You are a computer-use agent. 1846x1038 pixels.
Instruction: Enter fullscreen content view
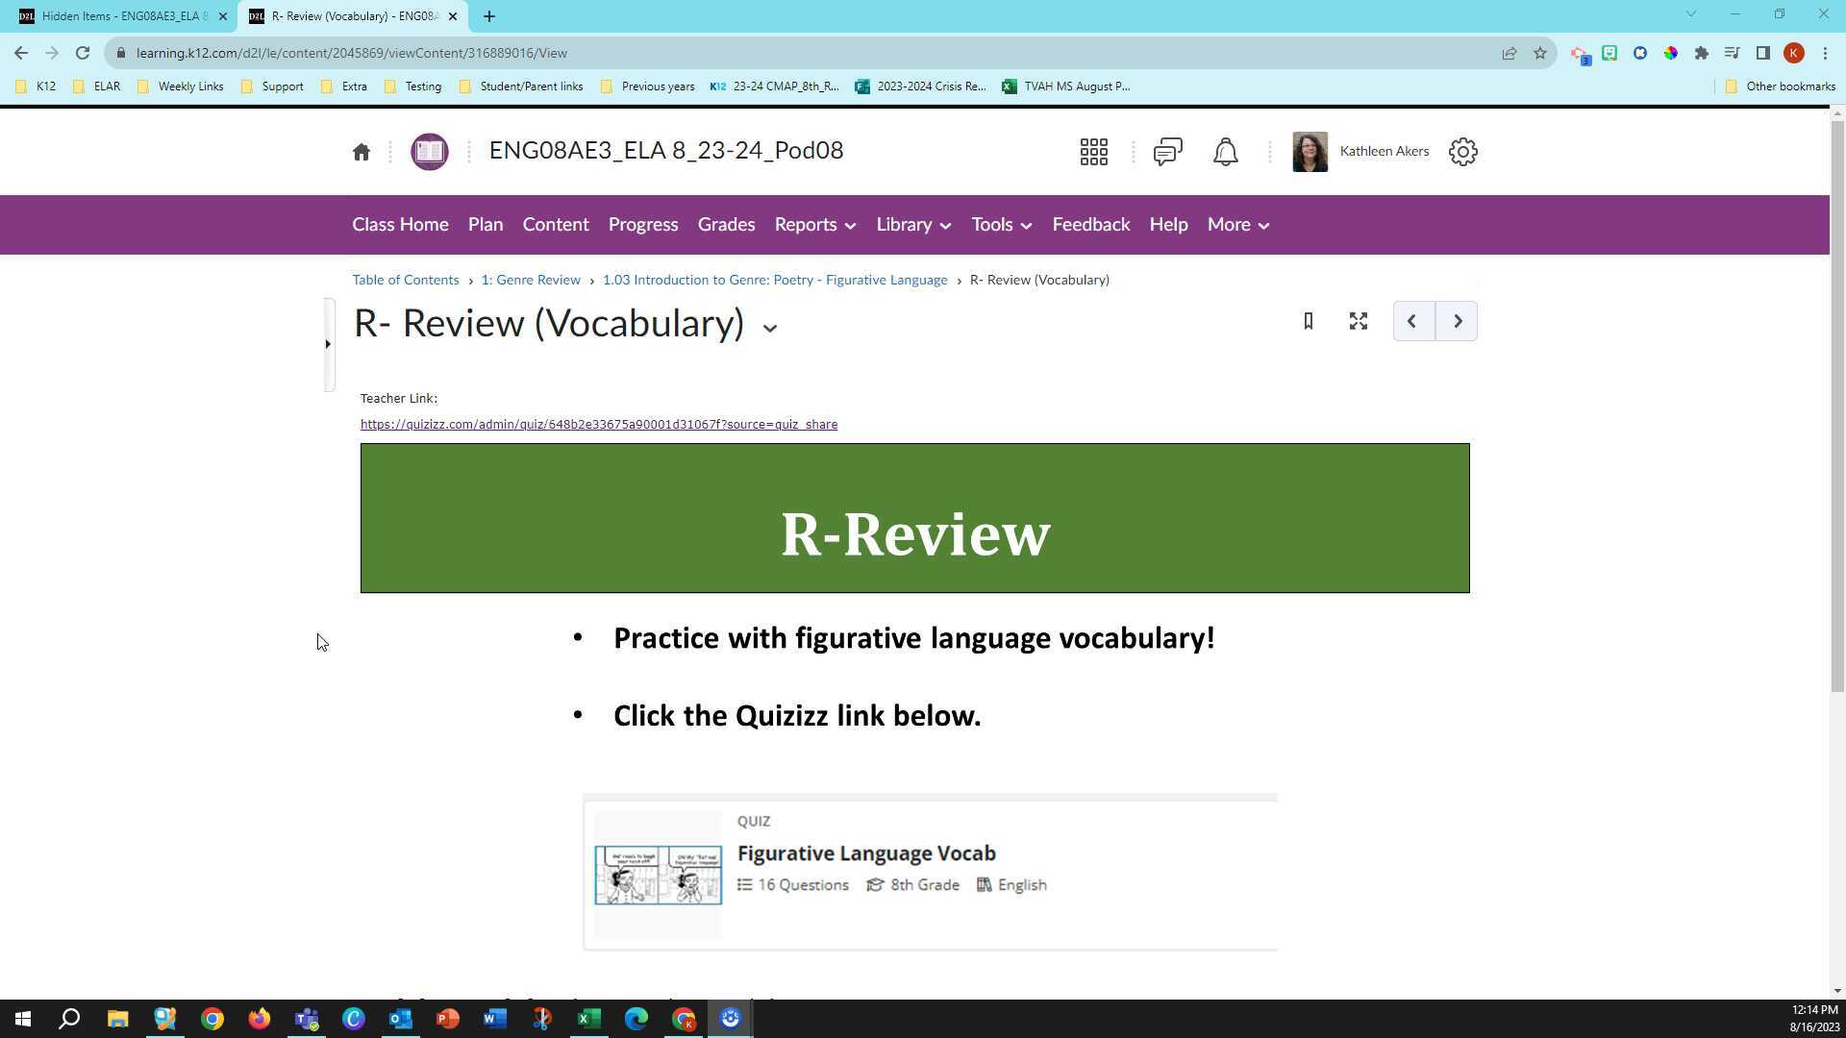(1359, 321)
